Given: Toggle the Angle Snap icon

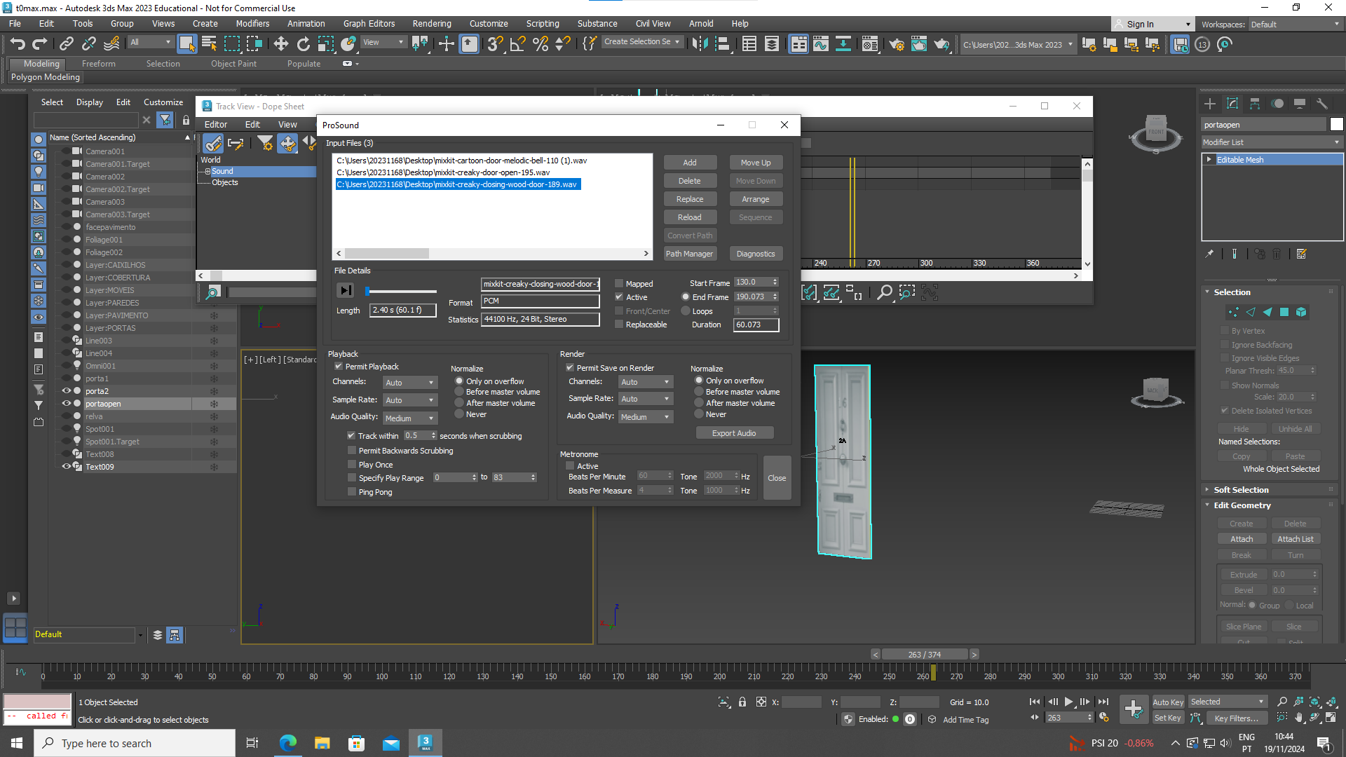Looking at the screenshot, I should 518,44.
